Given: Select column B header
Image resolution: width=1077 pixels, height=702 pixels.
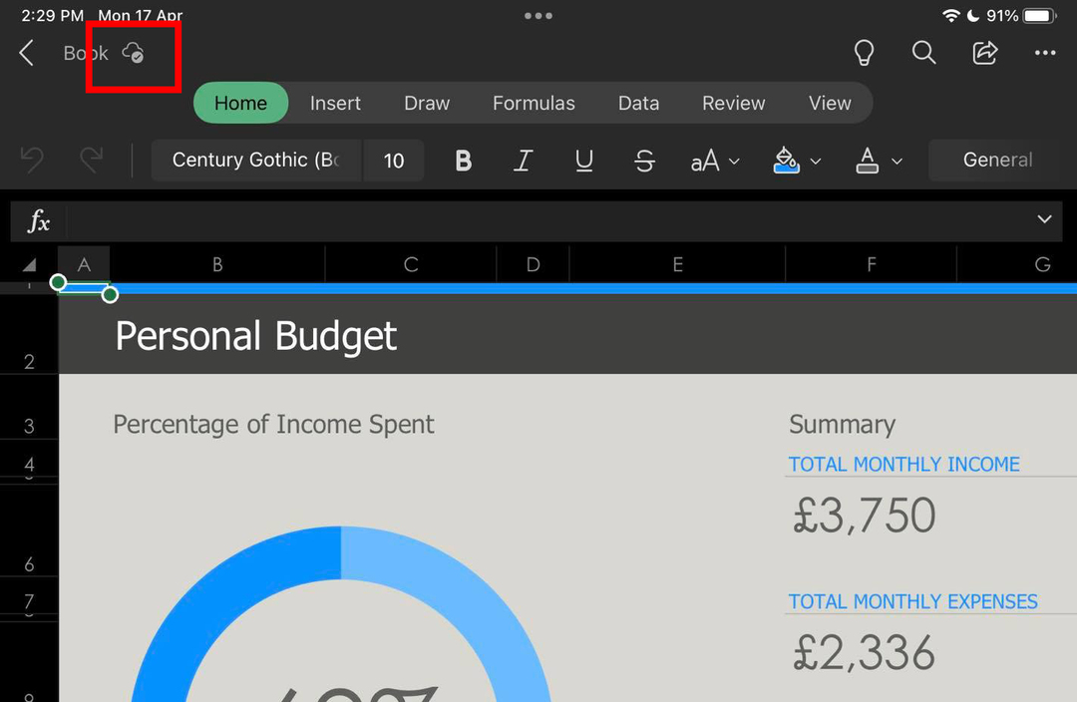Looking at the screenshot, I should pos(217,264).
